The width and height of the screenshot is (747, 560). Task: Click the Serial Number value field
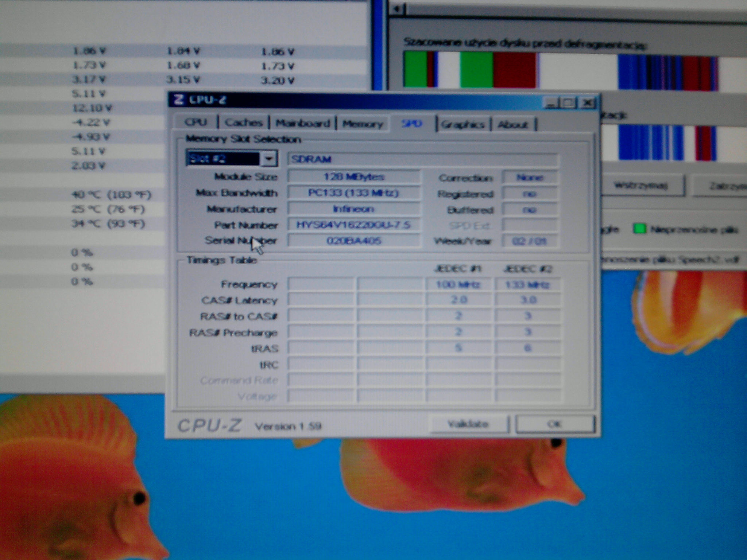click(x=354, y=241)
